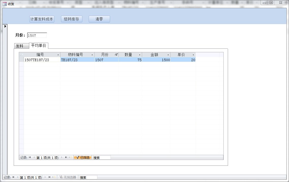Screen dimensions: 289x182
Task: Click the 清零 button
Action: pyautogui.click(x=99, y=19)
